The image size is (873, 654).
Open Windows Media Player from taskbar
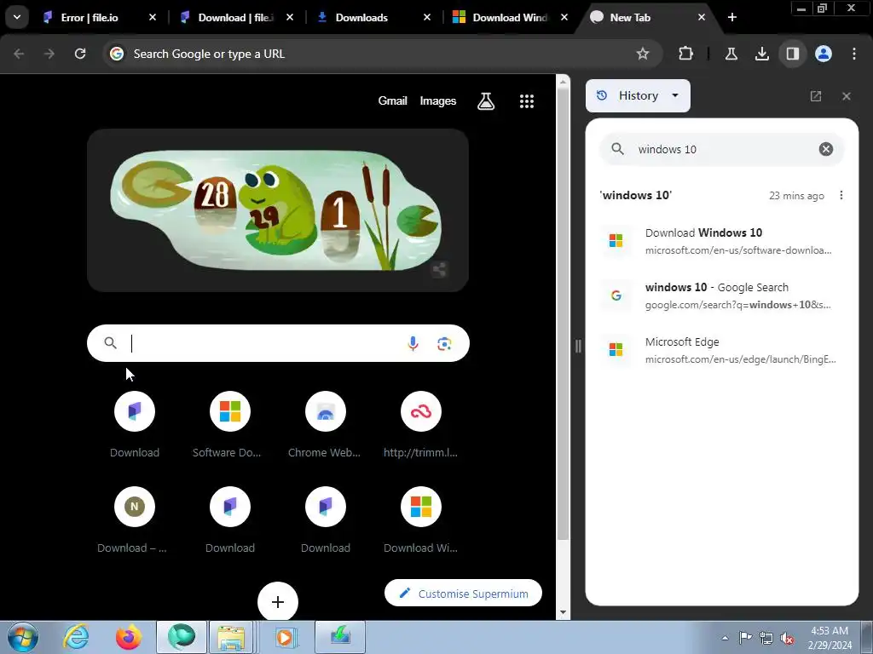click(285, 637)
